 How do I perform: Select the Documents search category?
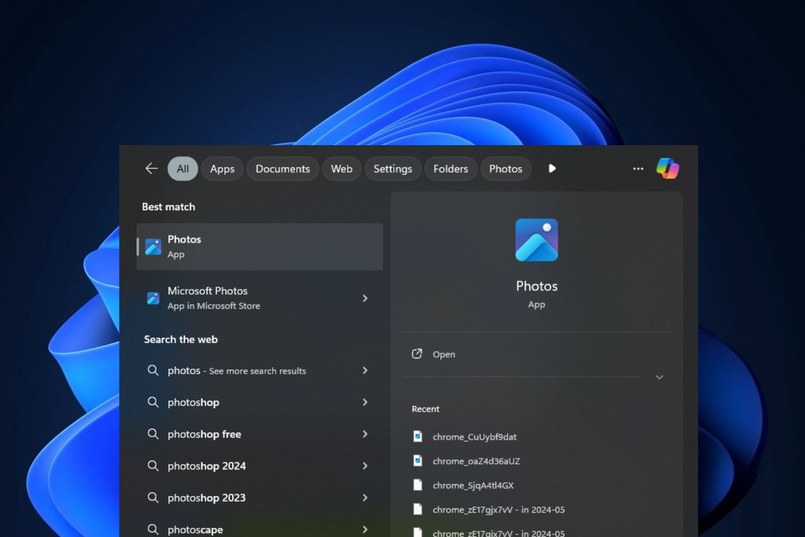(281, 168)
